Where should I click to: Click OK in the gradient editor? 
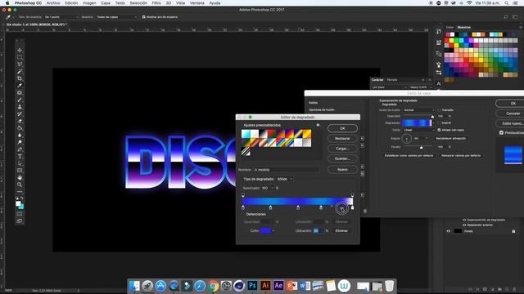tap(342, 128)
